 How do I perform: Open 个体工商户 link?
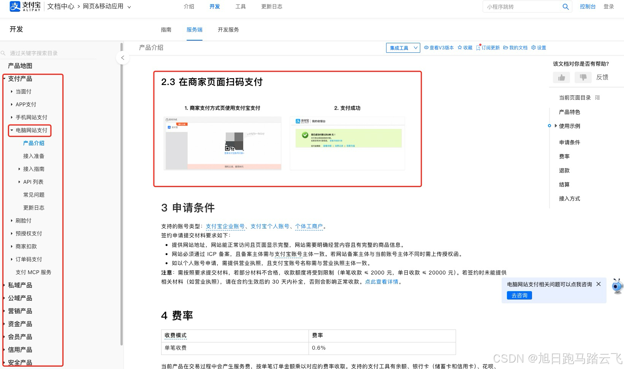click(309, 226)
